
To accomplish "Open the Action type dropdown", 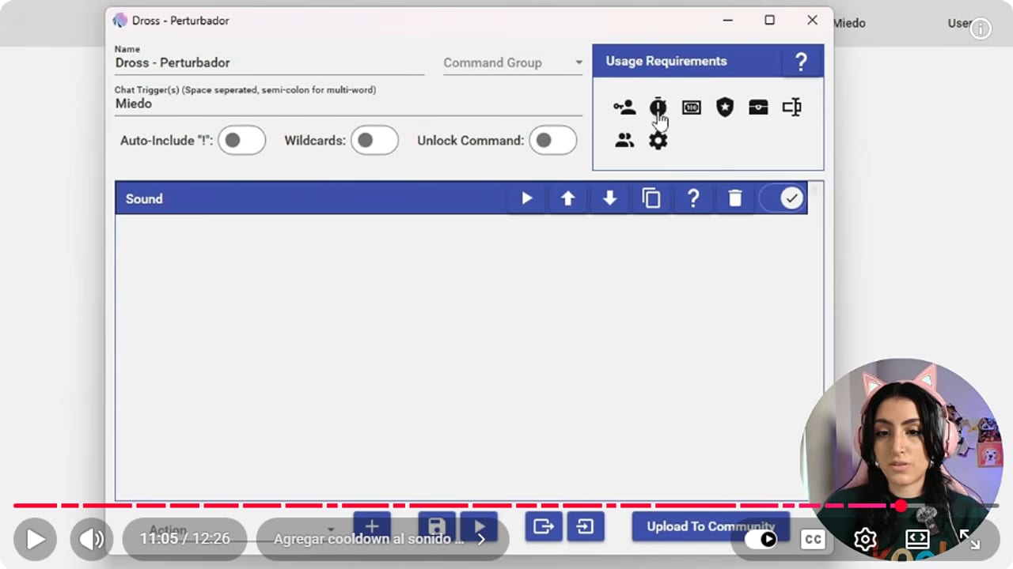I will coord(241,530).
